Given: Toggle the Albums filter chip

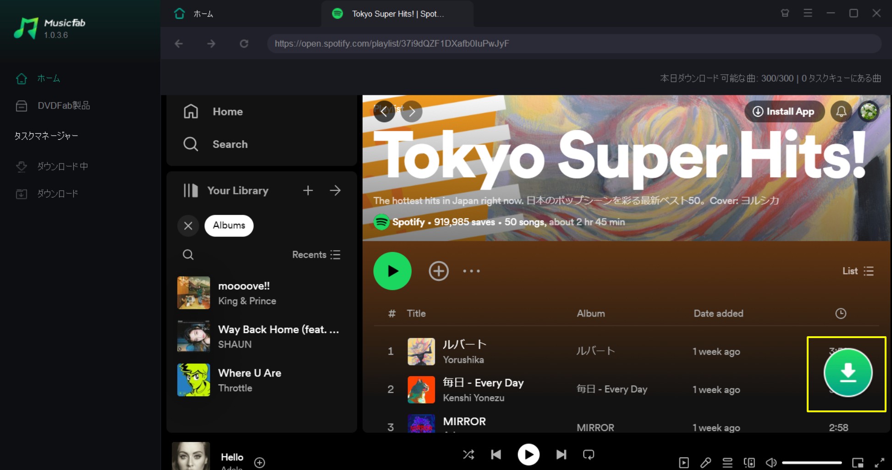Looking at the screenshot, I should tap(229, 226).
